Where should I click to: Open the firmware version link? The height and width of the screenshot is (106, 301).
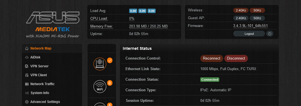[x=251, y=26]
